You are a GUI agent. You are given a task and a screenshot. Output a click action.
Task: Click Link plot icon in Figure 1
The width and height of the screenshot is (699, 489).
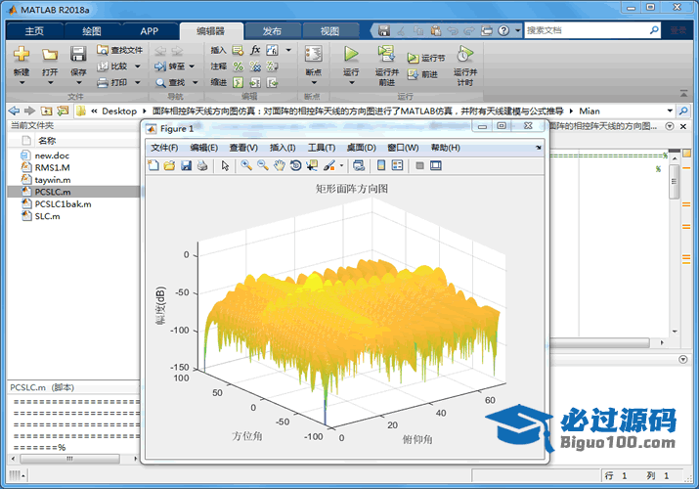(x=359, y=166)
